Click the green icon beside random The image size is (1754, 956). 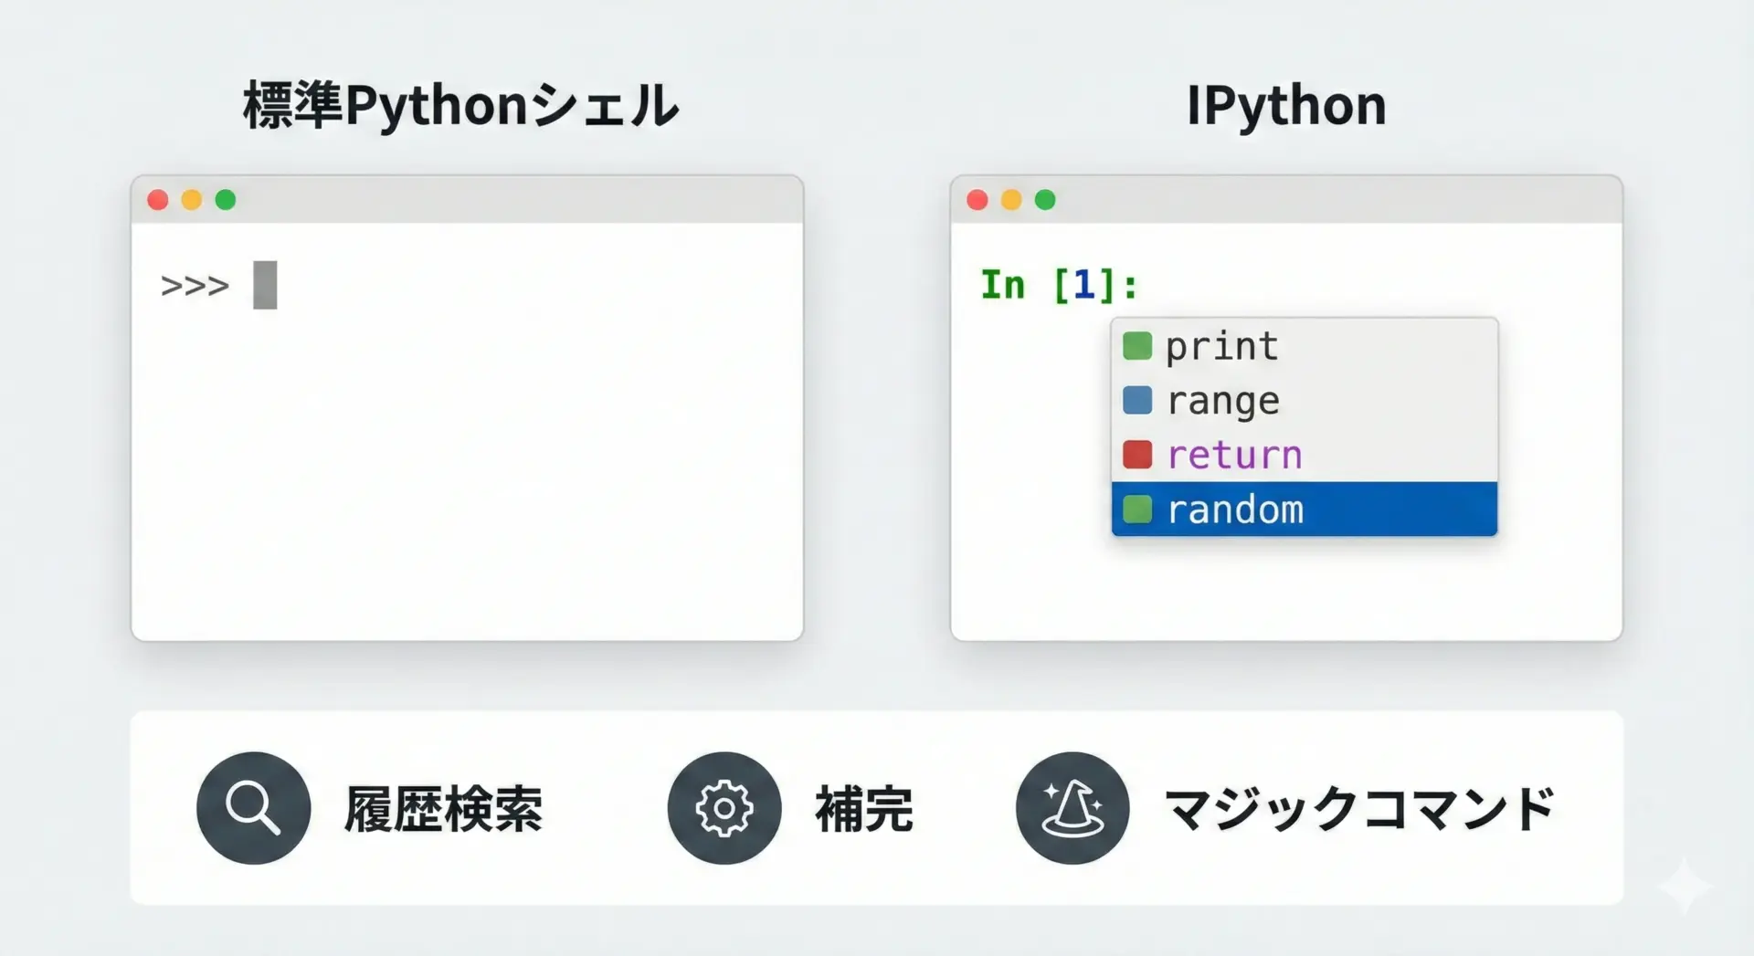pos(1137,509)
